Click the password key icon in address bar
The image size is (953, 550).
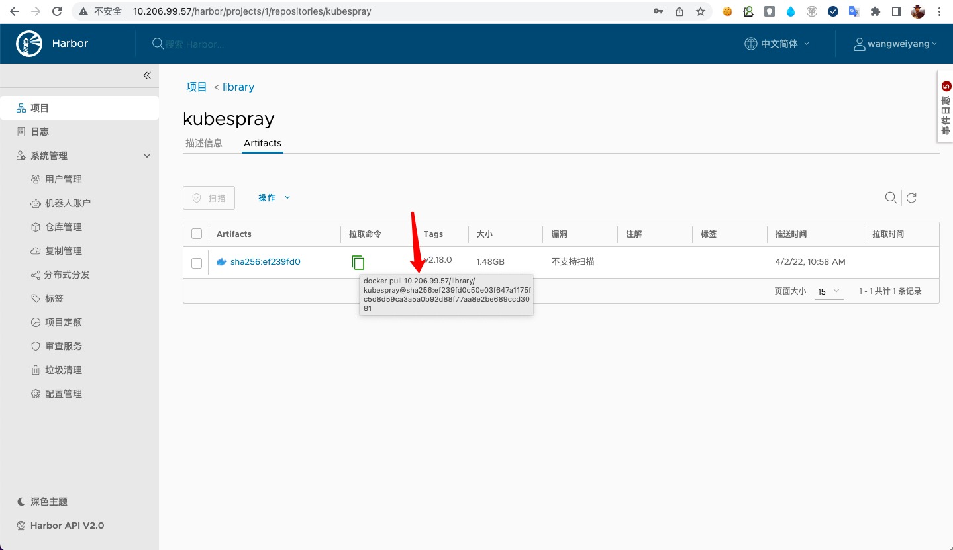coord(658,11)
